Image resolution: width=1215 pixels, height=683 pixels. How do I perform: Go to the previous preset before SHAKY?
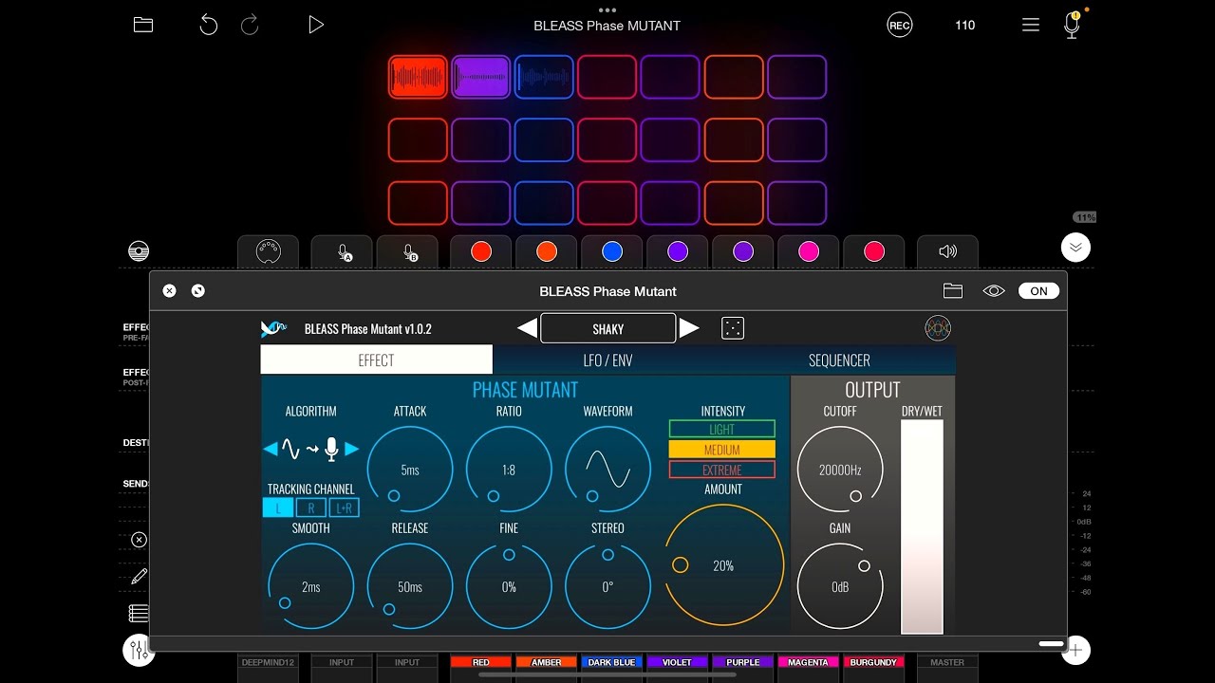[x=527, y=328]
